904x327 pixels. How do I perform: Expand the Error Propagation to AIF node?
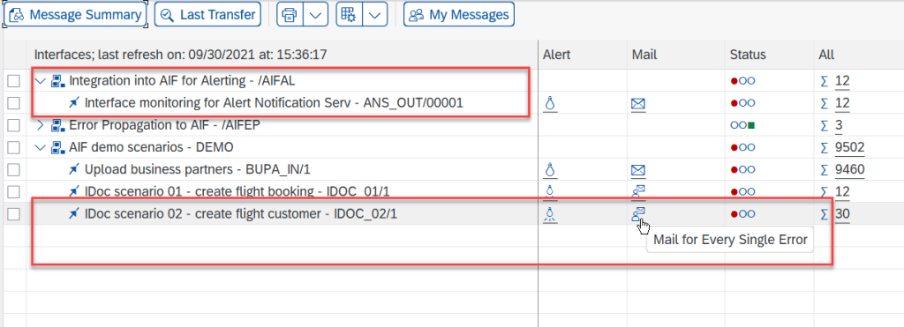click(40, 125)
